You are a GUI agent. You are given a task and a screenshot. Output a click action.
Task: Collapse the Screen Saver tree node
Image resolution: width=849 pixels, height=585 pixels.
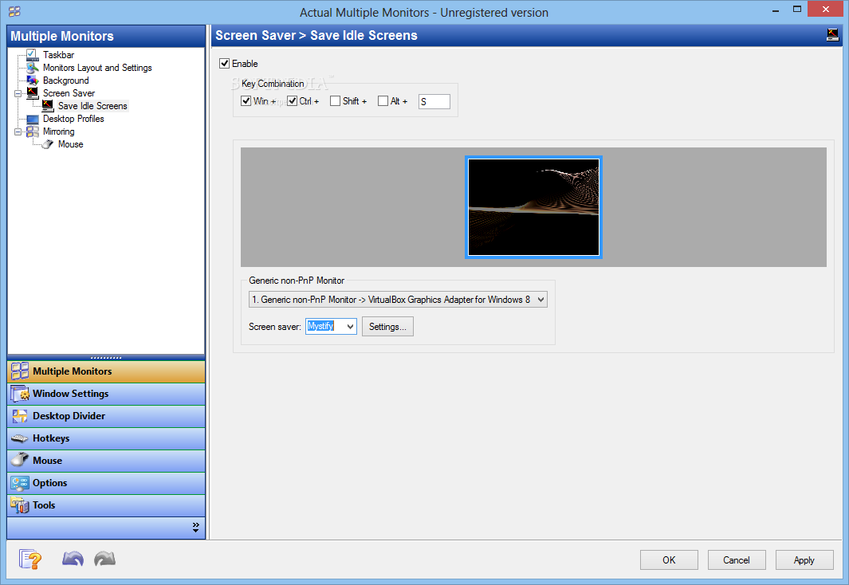point(18,93)
